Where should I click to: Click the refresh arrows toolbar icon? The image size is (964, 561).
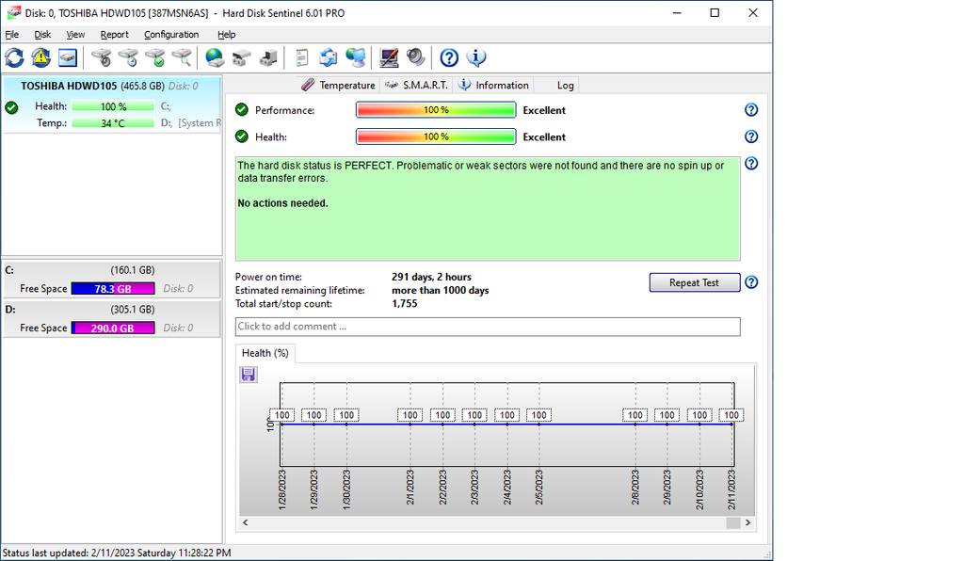point(15,57)
